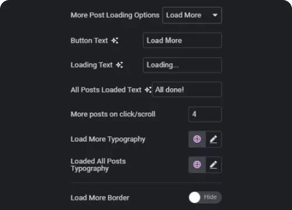Viewport: 292px width, 210px height.
Task: Click the Load More Typography label
Action: (108, 139)
